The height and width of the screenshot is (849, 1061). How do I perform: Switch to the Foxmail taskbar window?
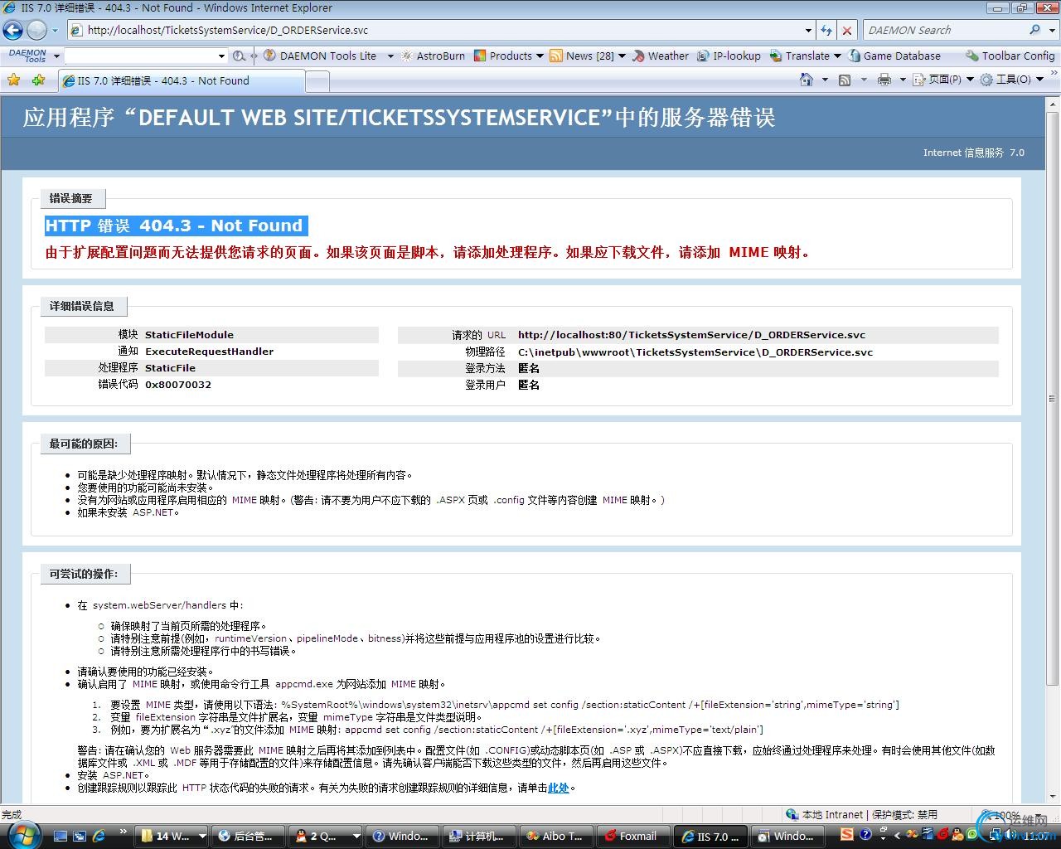[x=633, y=836]
